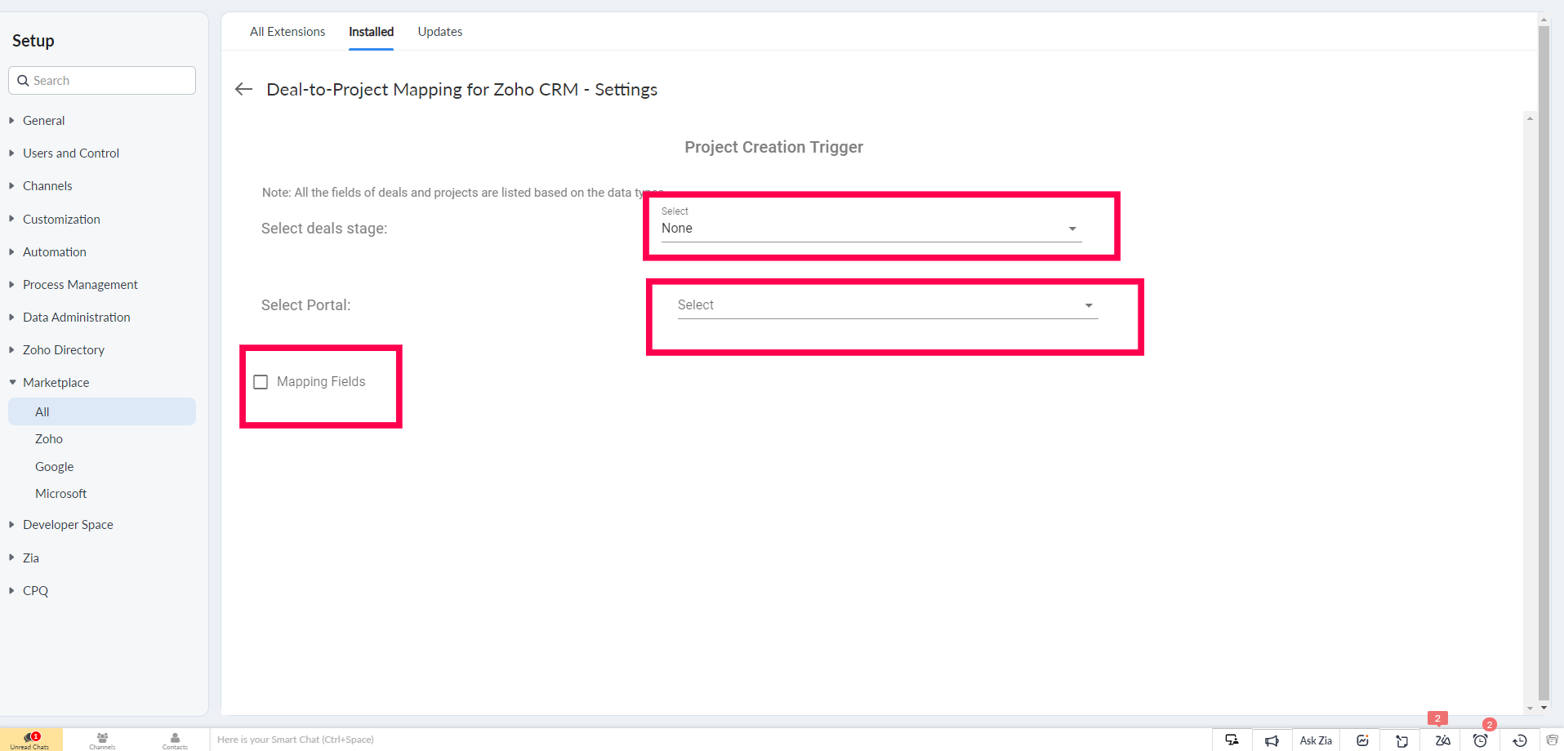The width and height of the screenshot is (1564, 751).
Task: Open the Channels icon in chat bar
Action: [102, 740]
